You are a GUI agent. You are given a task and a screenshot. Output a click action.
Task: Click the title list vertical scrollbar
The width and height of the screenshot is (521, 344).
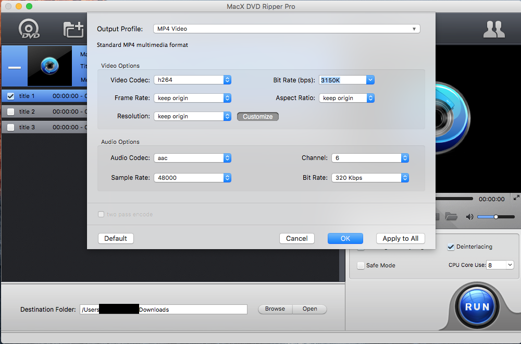pos(342,265)
